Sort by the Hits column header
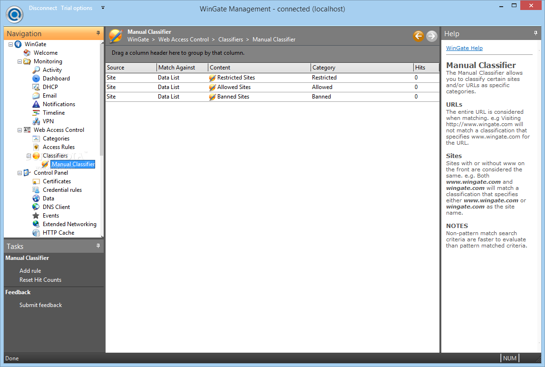Screen dimensions: 545x367 (426, 68)
